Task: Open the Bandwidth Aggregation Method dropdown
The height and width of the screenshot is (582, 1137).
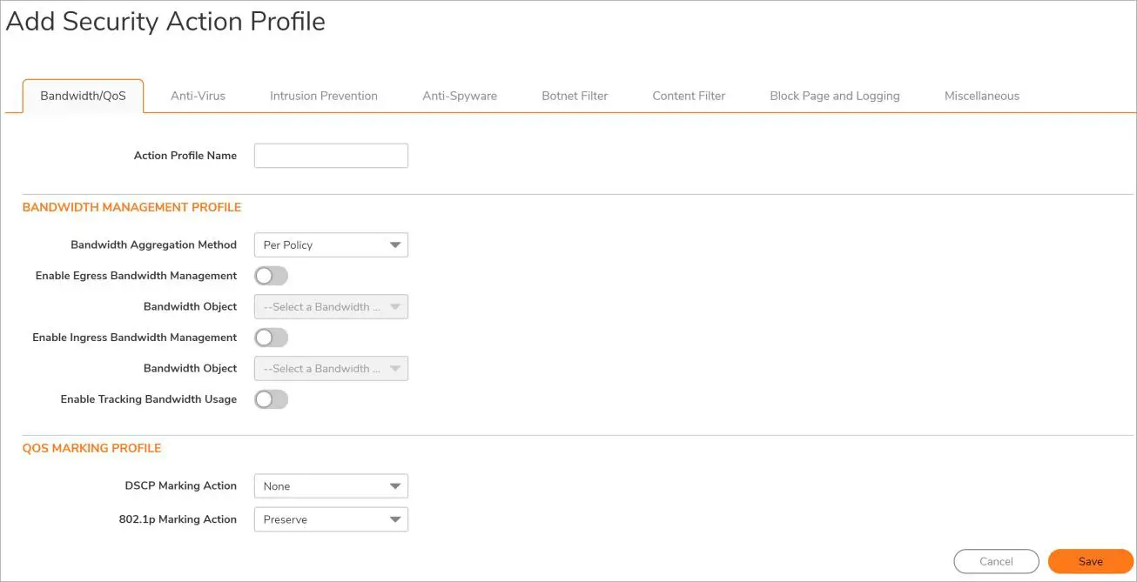Action: [x=331, y=245]
